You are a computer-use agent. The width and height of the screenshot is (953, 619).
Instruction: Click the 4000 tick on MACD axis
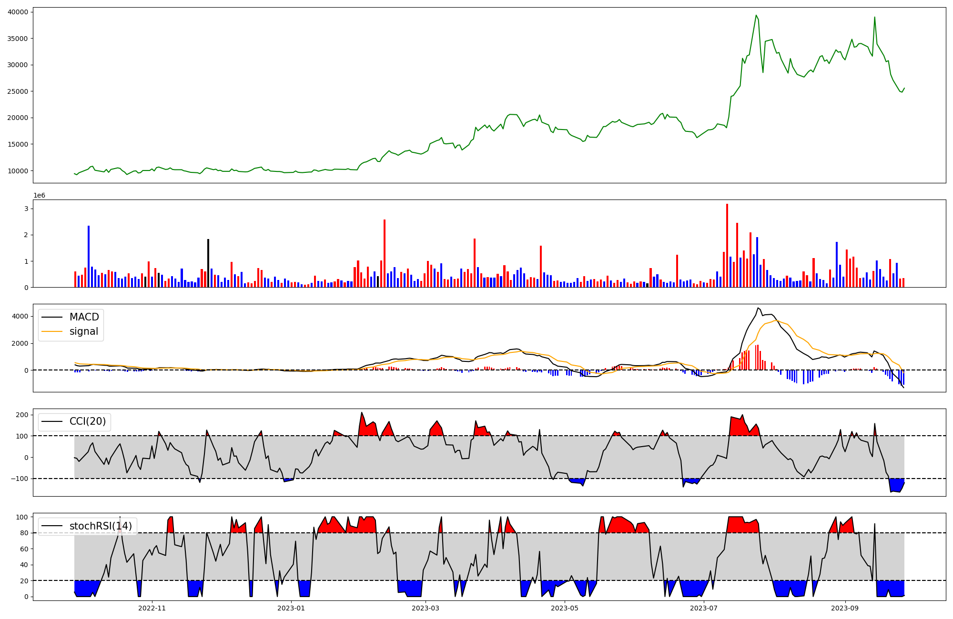21,316
